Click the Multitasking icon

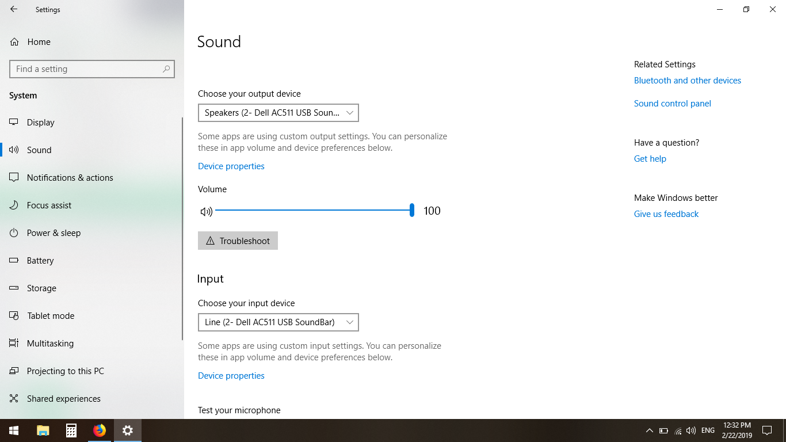(14, 343)
